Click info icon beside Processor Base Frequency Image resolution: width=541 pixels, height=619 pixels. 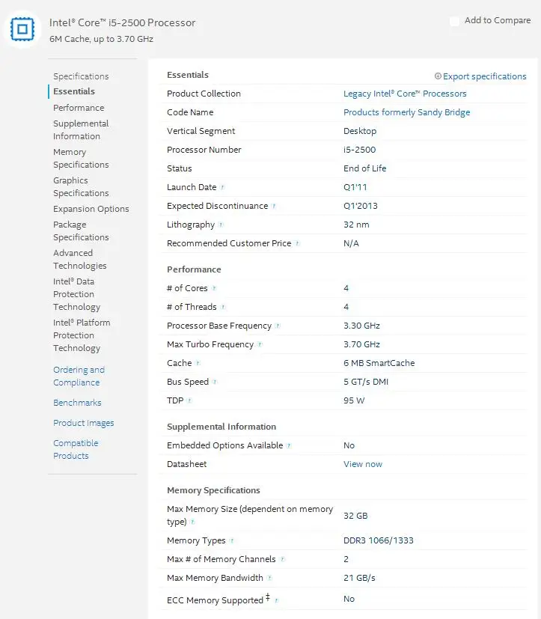tap(278, 326)
